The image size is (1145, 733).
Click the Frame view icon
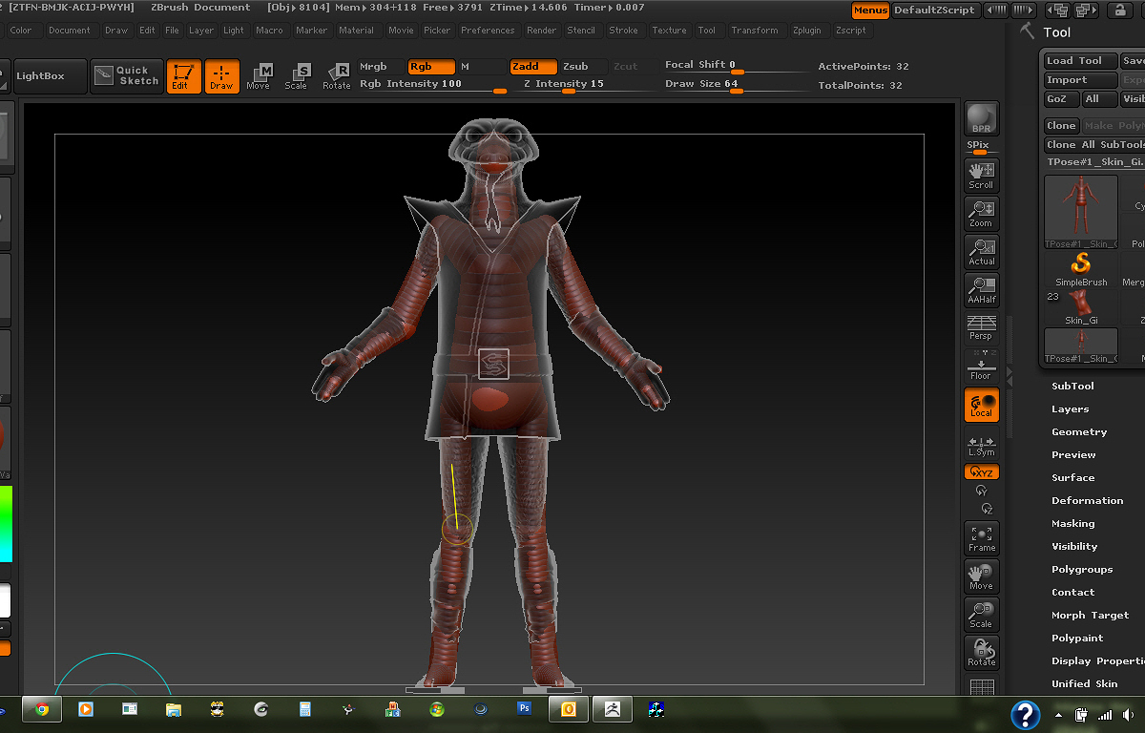point(981,538)
